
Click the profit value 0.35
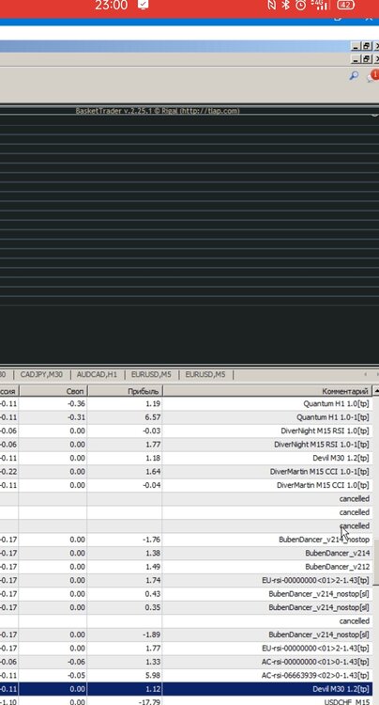[153, 607]
